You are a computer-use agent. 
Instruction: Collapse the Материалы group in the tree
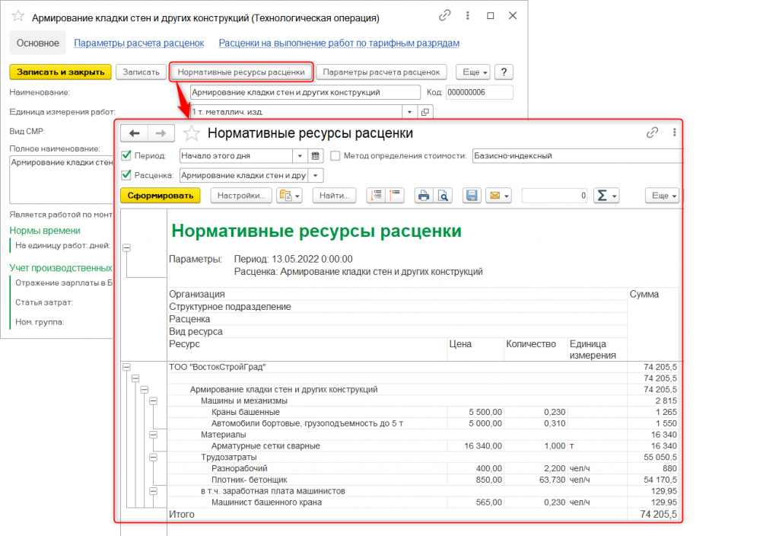tap(153, 434)
